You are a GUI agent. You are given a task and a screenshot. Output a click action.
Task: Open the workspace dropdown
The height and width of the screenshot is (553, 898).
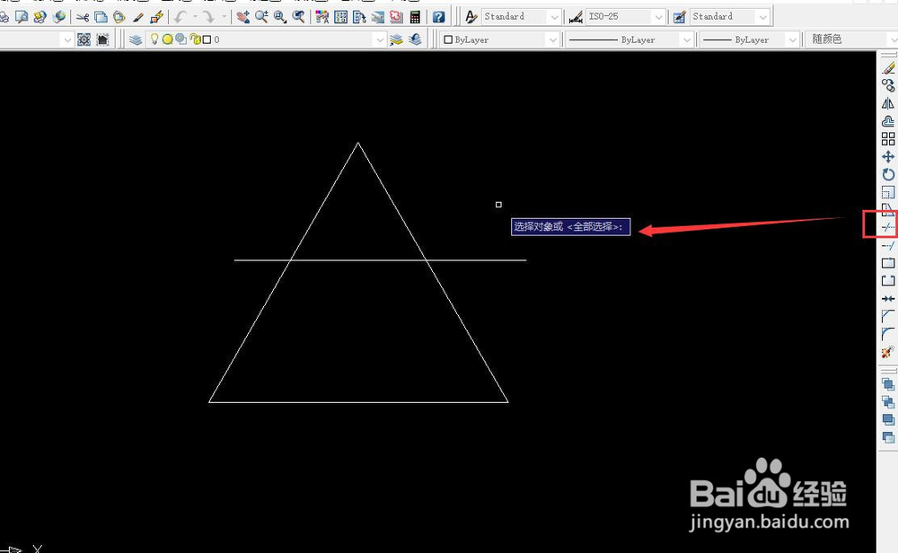click(67, 39)
